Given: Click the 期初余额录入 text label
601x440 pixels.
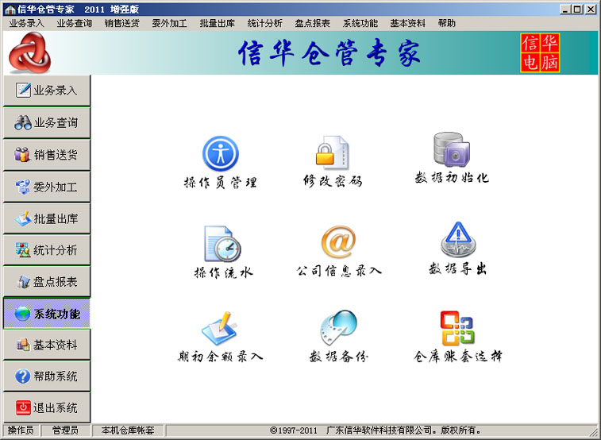Looking at the screenshot, I should tap(220, 357).
